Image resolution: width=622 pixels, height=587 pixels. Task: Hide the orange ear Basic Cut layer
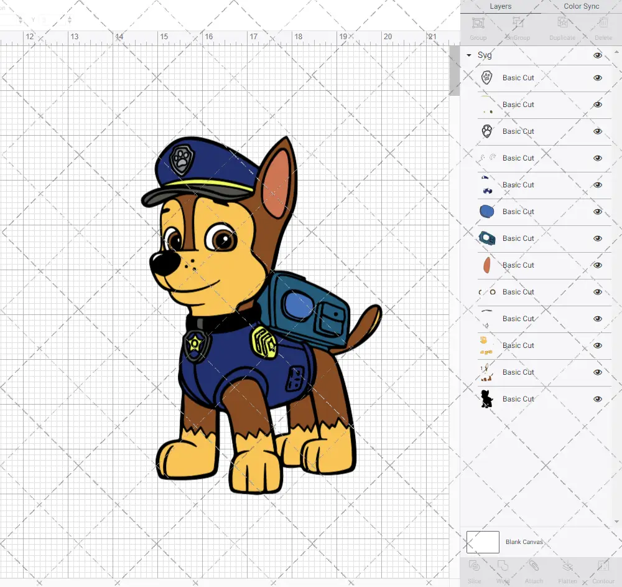[x=597, y=265]
